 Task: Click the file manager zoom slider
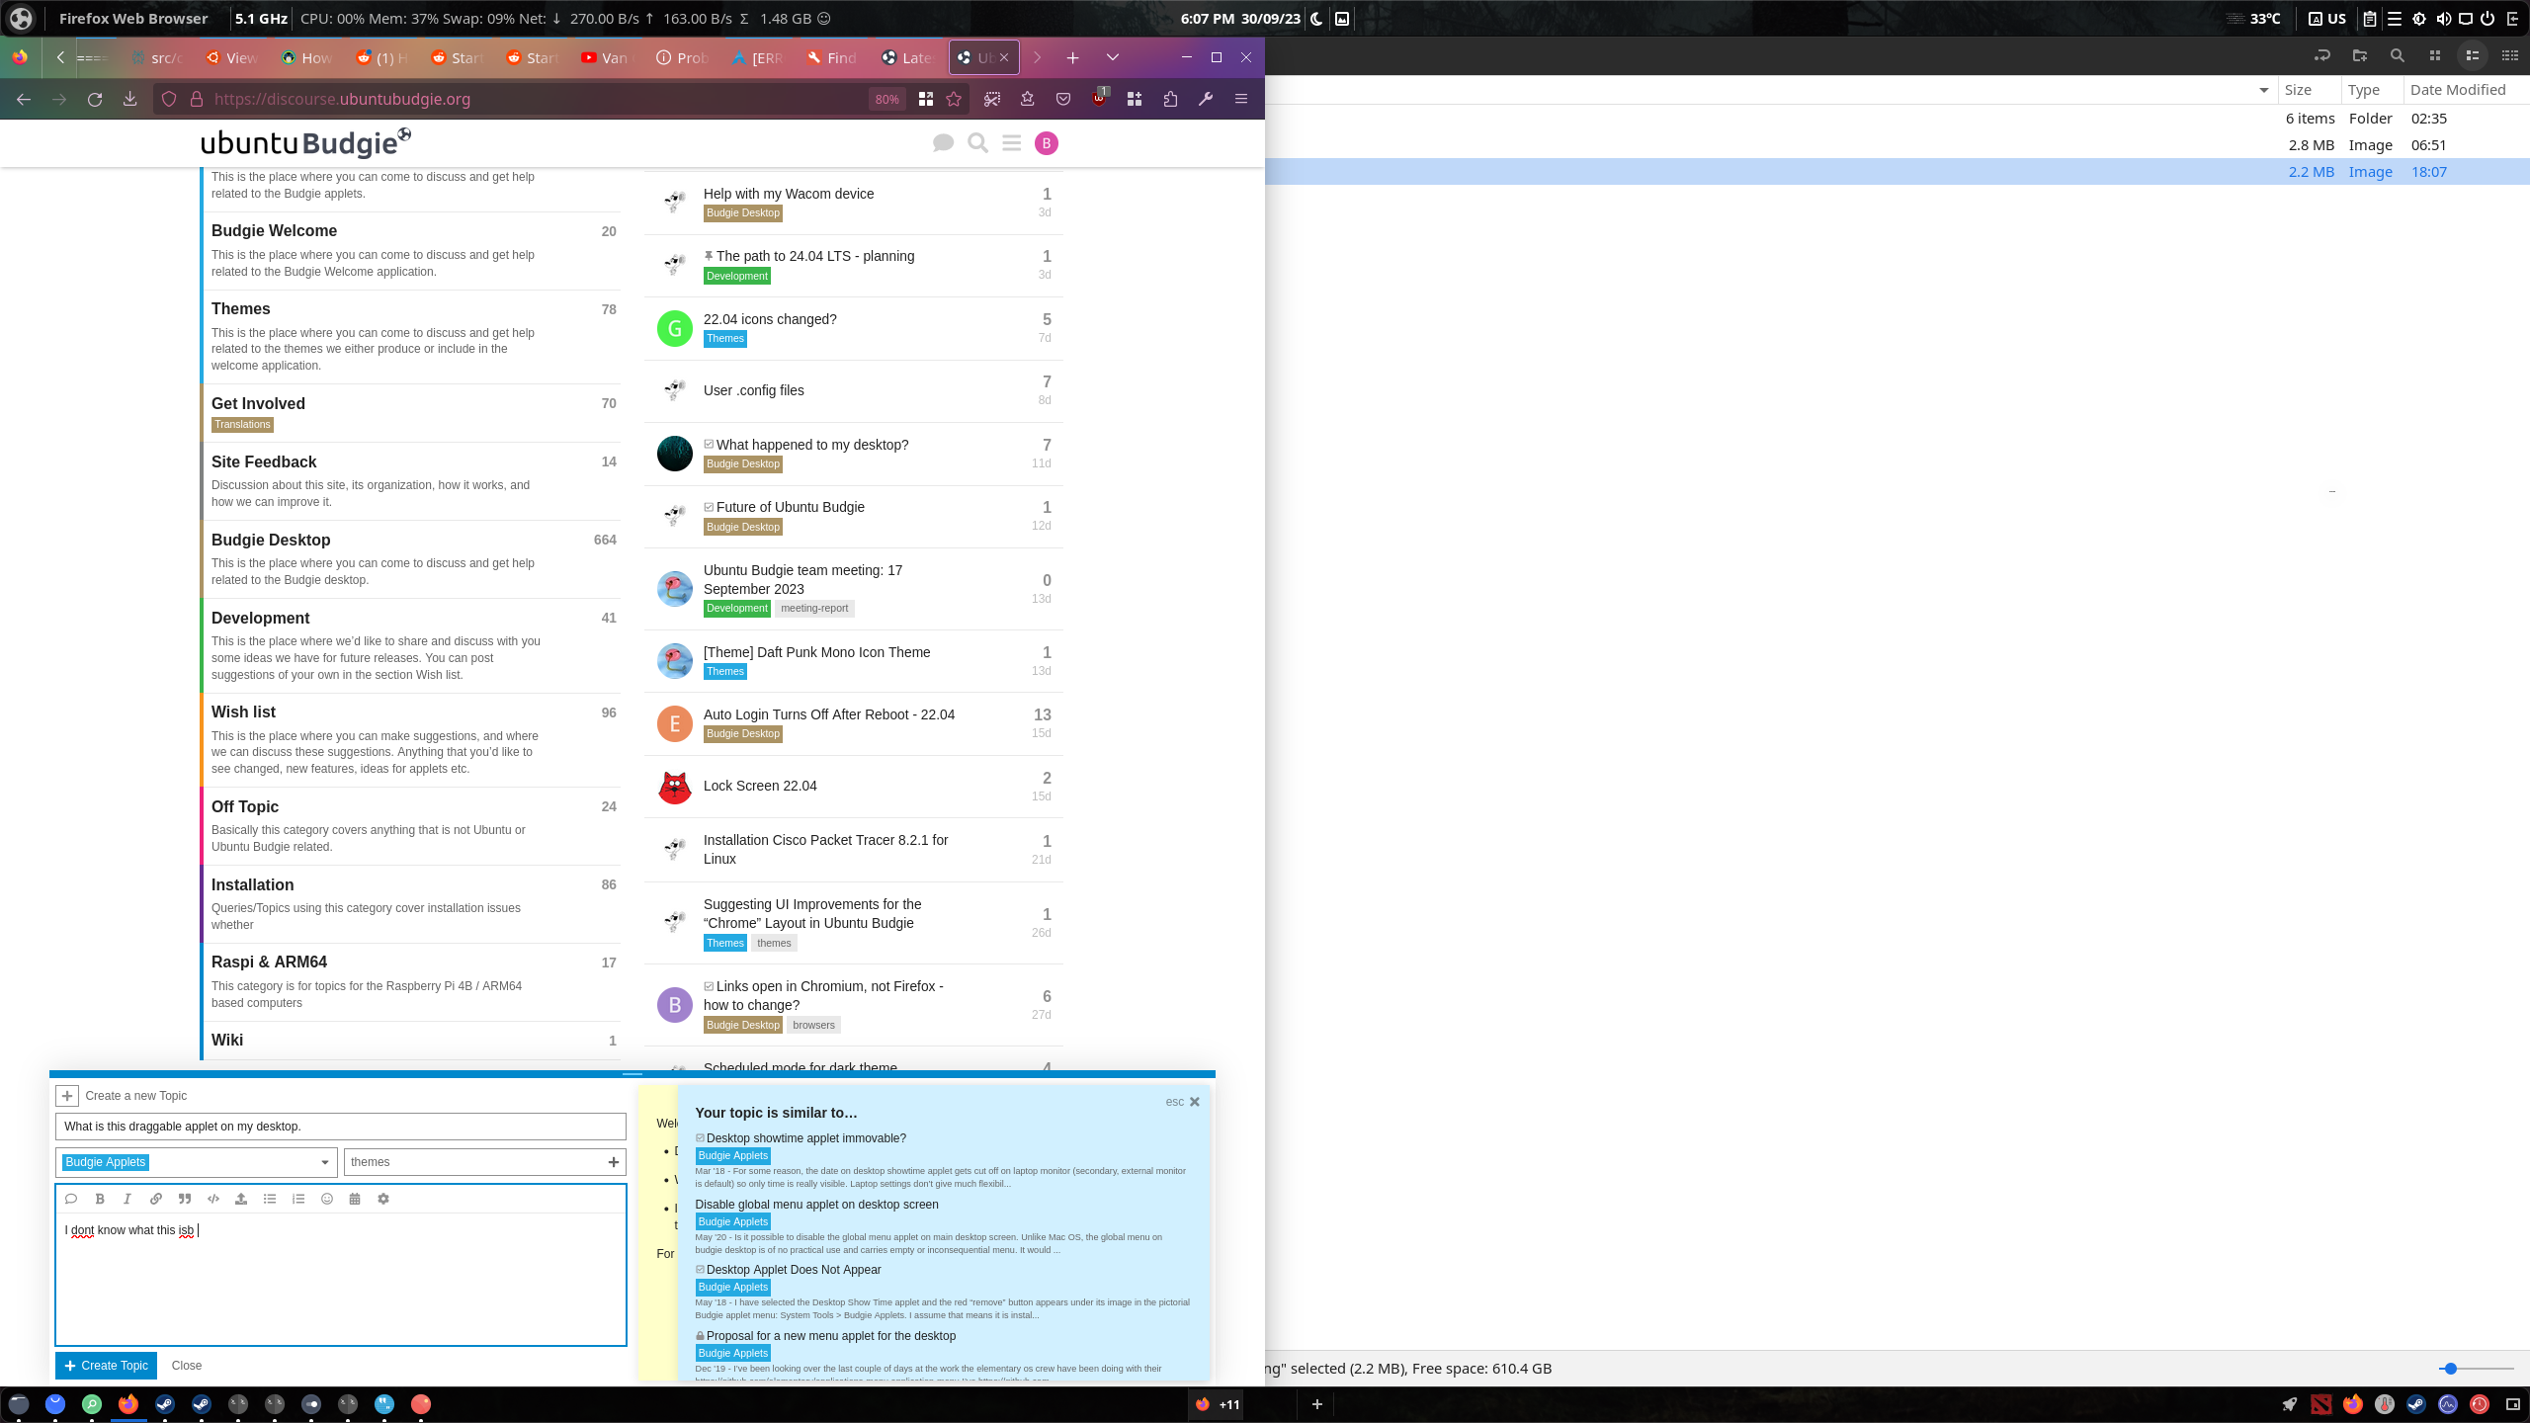point(2450,1369)
